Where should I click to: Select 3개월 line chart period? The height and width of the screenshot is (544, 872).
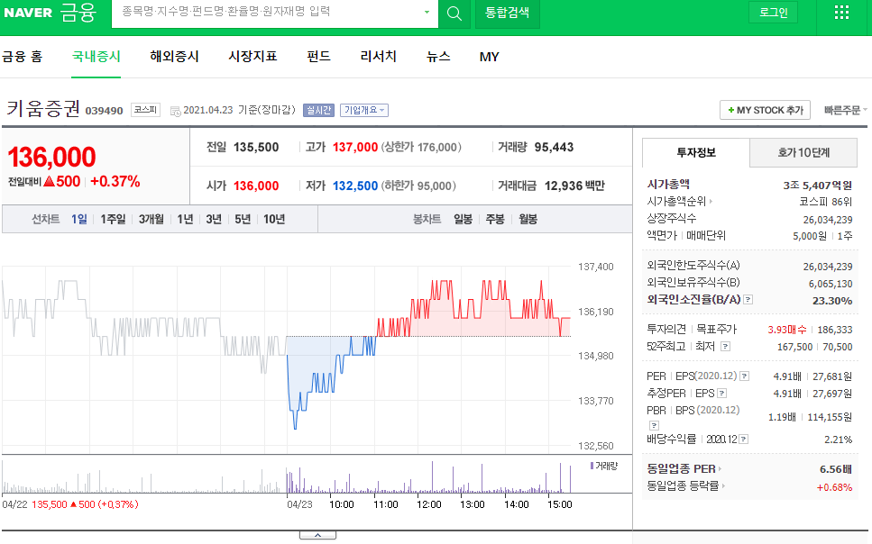click(151, 219)
